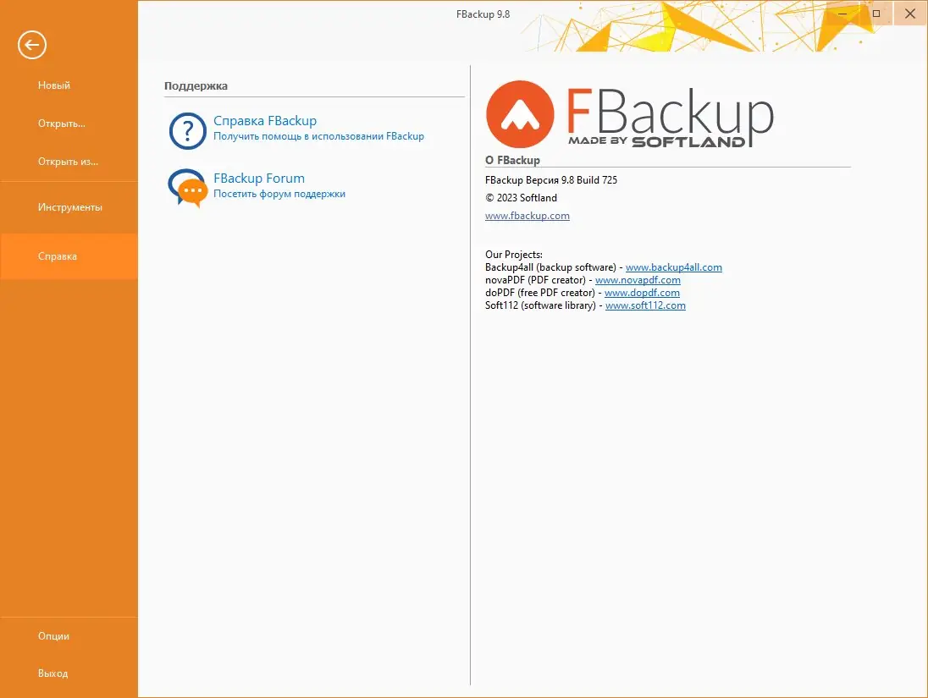The height and width of the screenshot is (698, 928).
Task: Visit the www.soft112.com link
Action: click(x=645, y=305)
